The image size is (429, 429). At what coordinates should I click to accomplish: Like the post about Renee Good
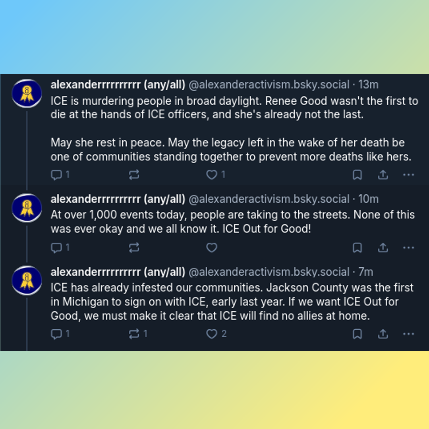pyautogui.click(x=212, y=175)
